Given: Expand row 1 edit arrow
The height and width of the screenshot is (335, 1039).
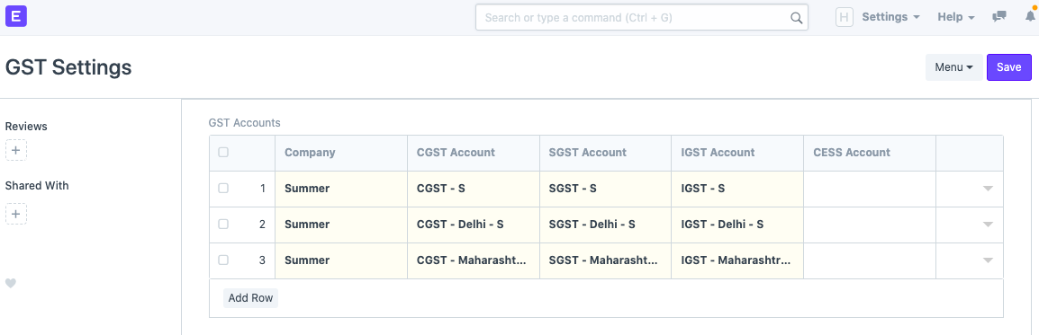Looking at the screenshot, I should tap(988, 189).
